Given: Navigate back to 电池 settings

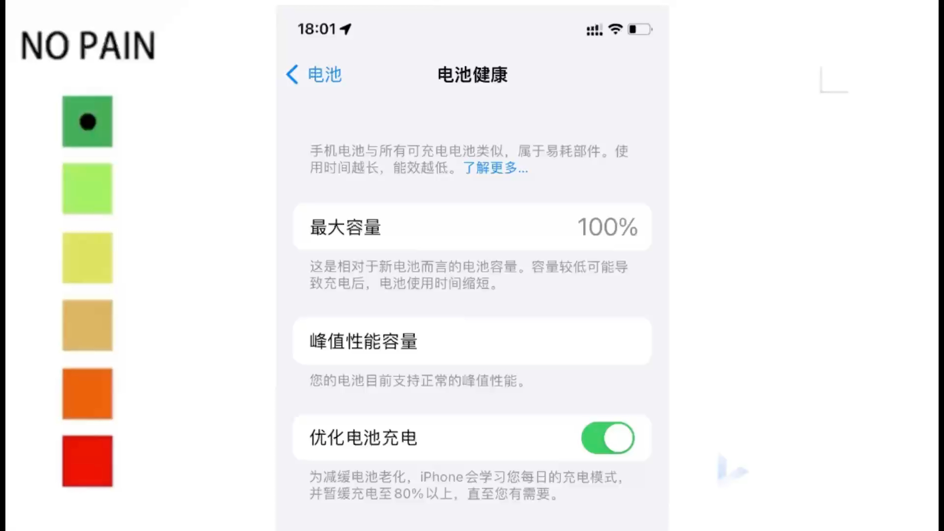Looking at the screenshot, I should point(313,74).
